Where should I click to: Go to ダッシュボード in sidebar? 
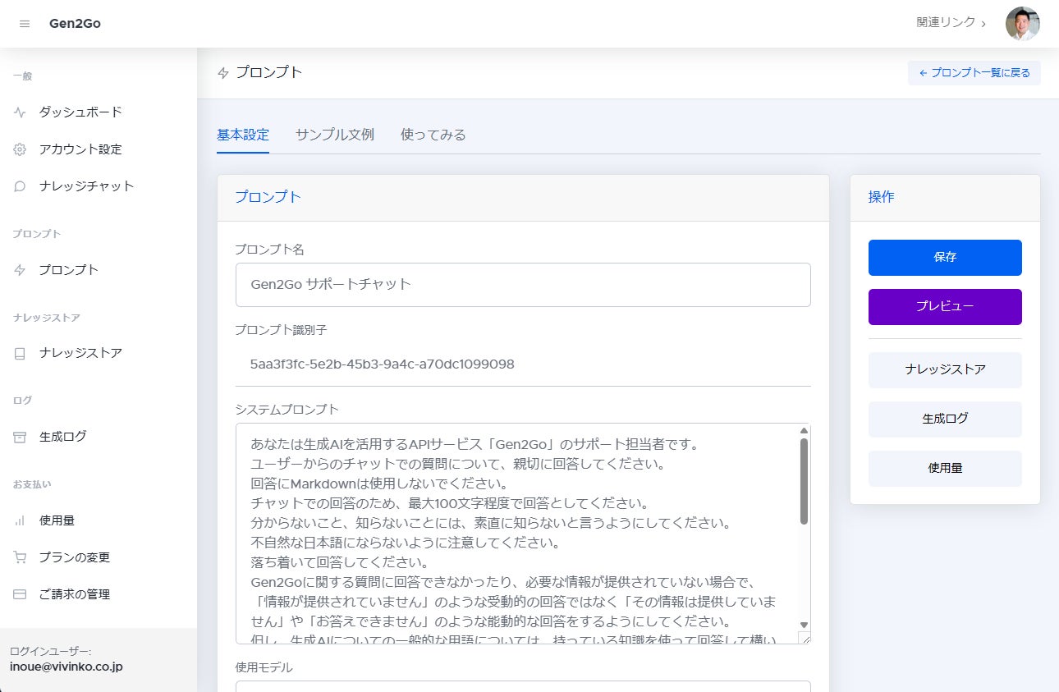pos(80,112)
